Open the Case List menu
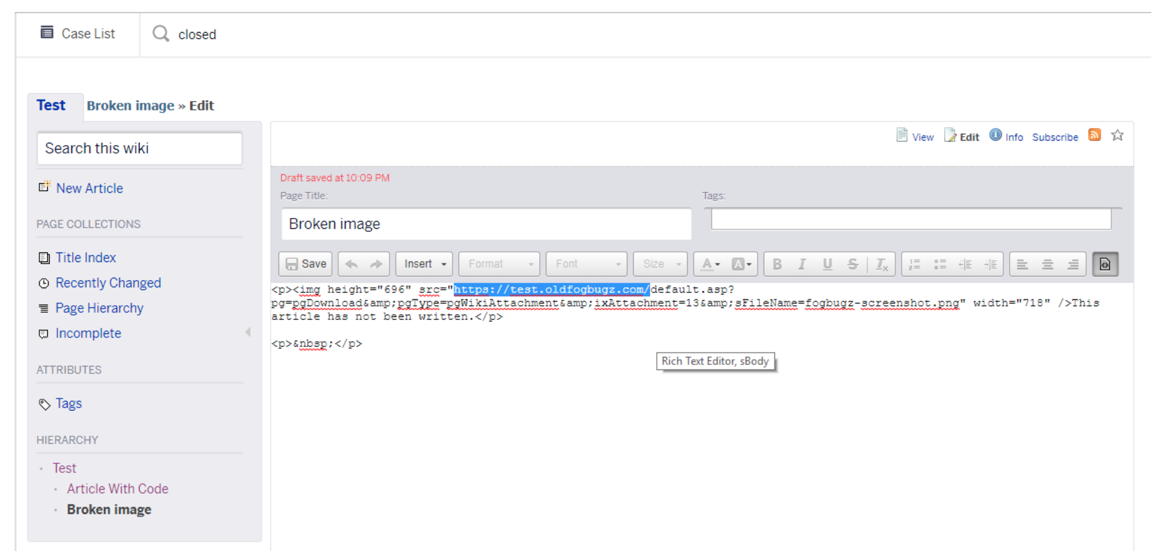 78,34
